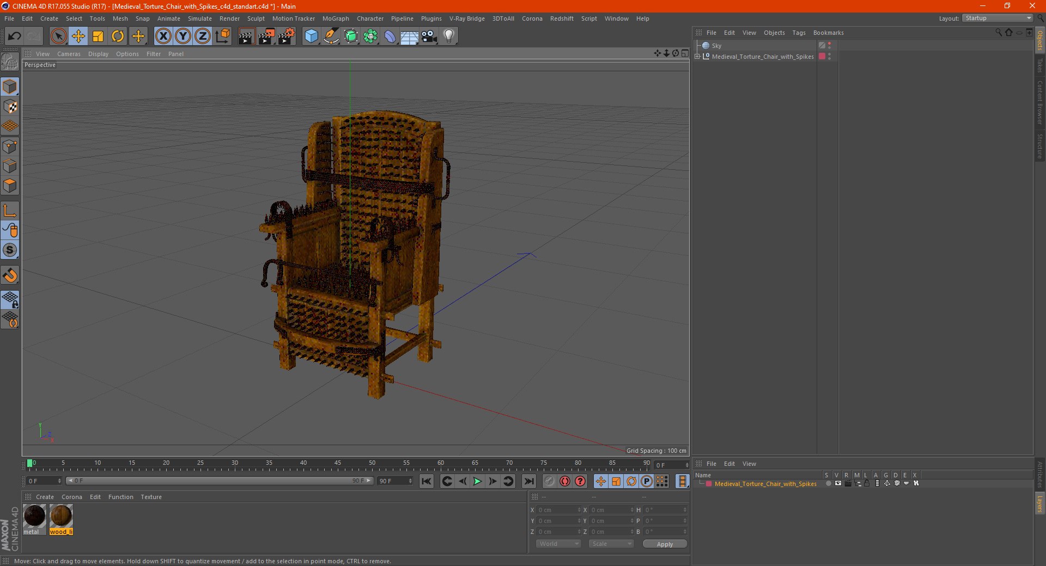Click the Record Active Objects button
This screenshot has width=1046, height=566.
[550, 481]
